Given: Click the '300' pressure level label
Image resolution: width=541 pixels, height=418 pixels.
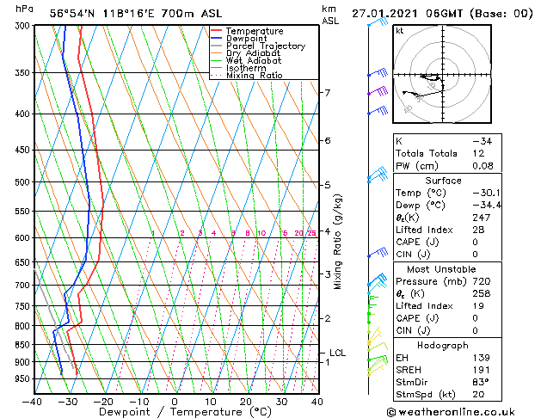Looking at the screenshot, I should pyautogui.click(x=24, y=26).
